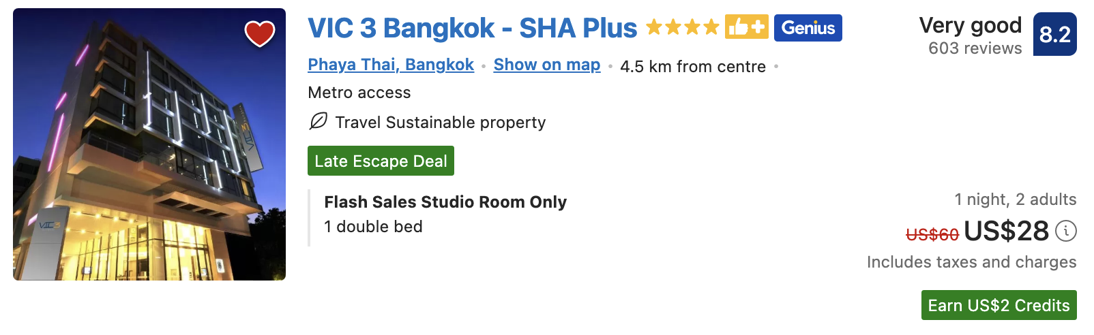The image size is (1094, 335).
Task: Click the US$28 discounted price
Action: coord(1006,232)
